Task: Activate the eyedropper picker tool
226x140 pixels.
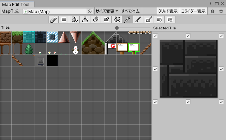Action: click(x=127, y=19)
